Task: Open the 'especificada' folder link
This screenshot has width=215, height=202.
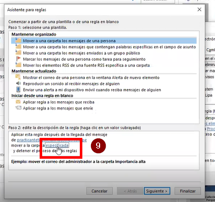Action: click(x=57, y=146)
